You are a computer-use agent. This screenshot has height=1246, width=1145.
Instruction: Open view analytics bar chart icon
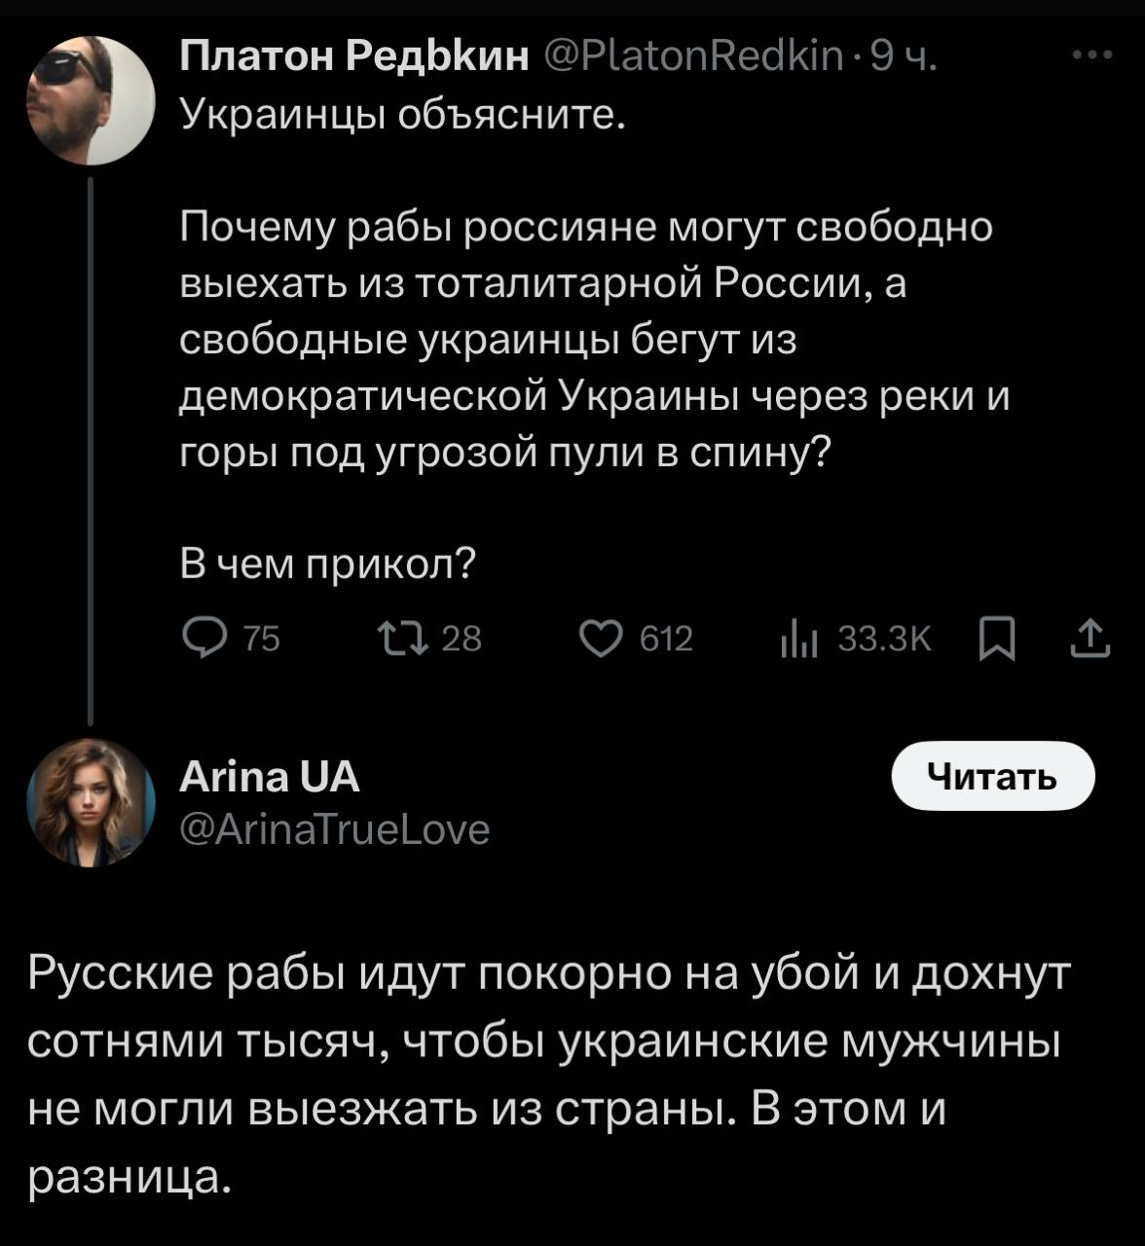798,641
